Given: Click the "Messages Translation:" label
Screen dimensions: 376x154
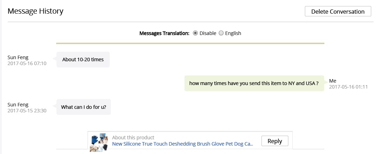Looking at the screenshot, I should click(x=164, y=33).
